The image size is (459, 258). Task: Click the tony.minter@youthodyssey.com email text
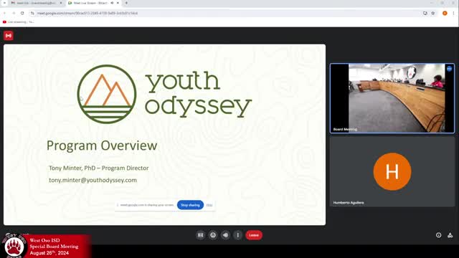93,180
